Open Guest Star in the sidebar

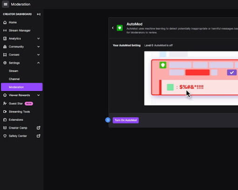point(21,104)
